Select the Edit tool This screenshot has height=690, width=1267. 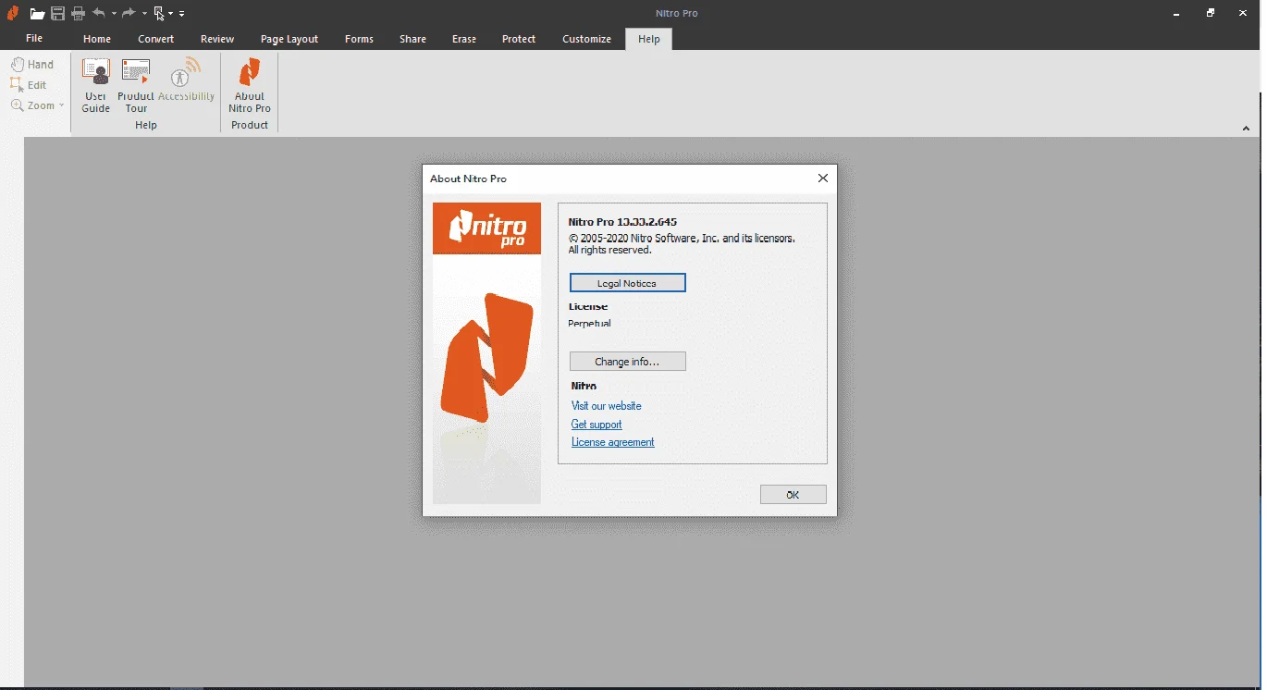pos(29,85)
